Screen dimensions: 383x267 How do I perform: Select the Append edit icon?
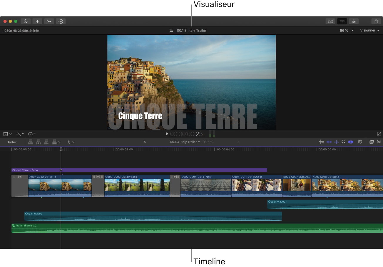46,142
